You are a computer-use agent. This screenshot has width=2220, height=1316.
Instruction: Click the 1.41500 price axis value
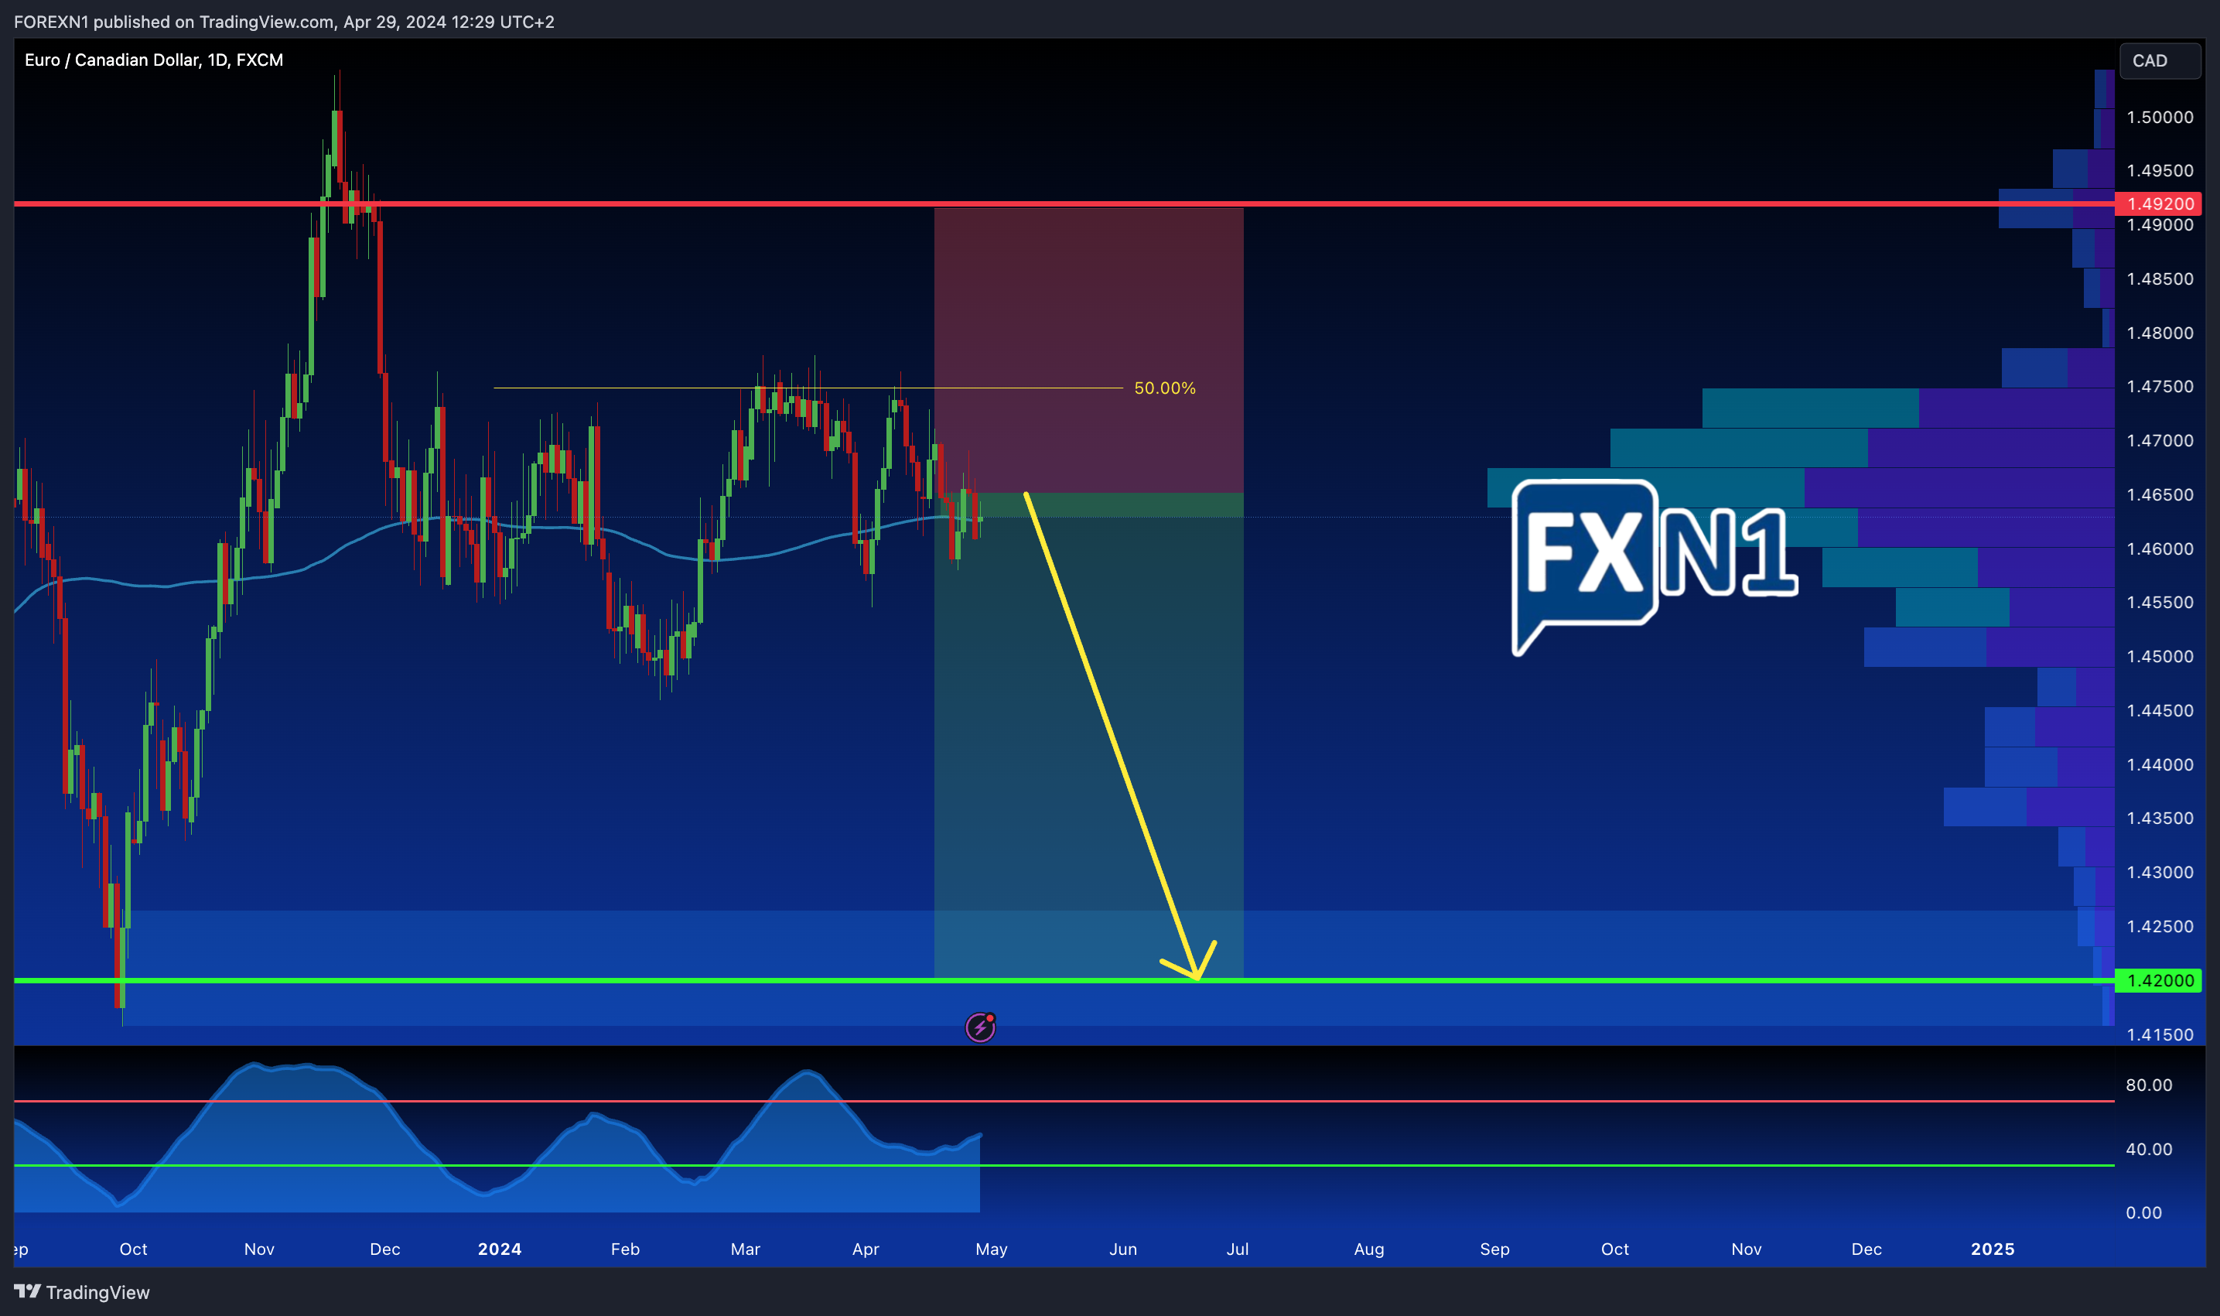click(x=2160, y=1034)
